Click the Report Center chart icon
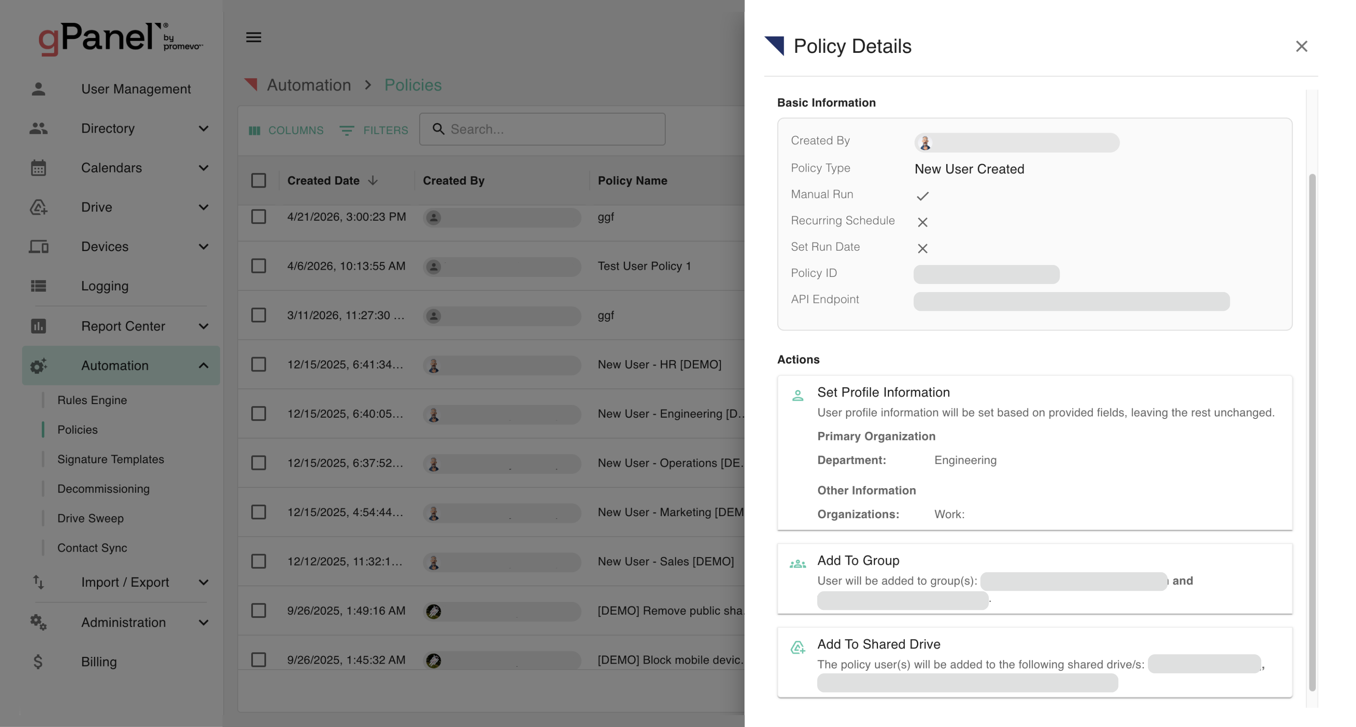This screenshot has height=727, width=1356. pyautogui.click(x=38, y=326)
